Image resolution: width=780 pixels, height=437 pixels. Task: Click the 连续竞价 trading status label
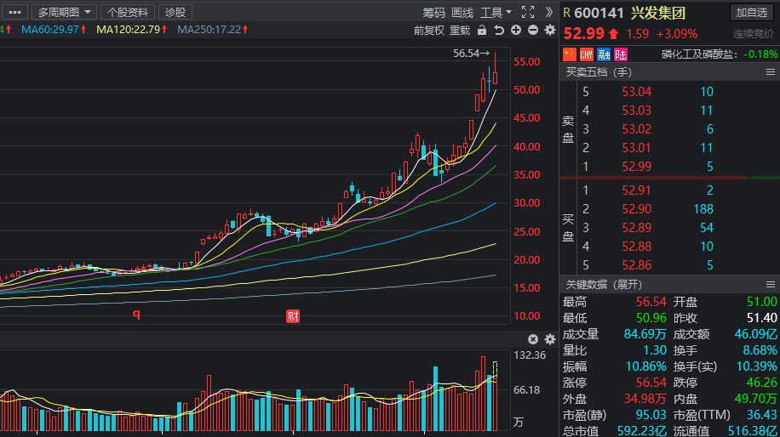click(x=754, y=34)
